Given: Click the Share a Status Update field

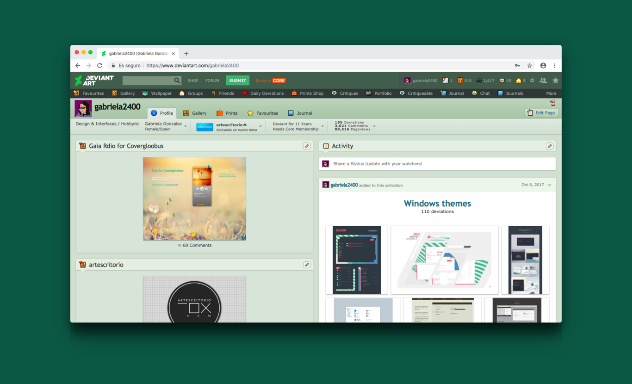Looking at the screenshot, I should (x=437, y=164).
